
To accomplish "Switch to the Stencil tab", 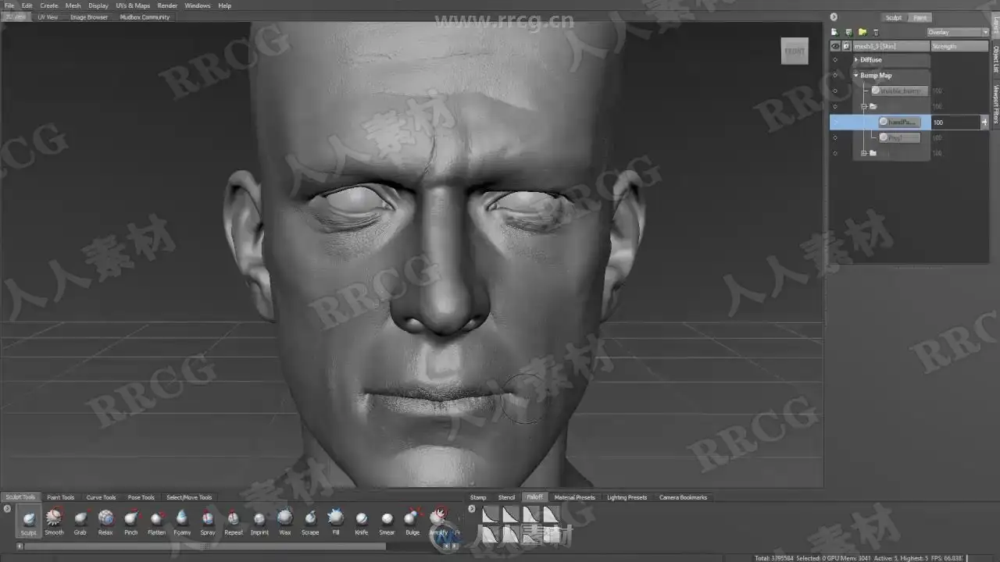I will [x=507, y=497].
